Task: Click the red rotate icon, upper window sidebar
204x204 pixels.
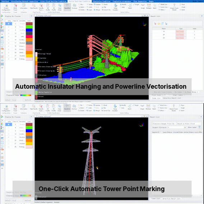Action: [x=2, y=49]
